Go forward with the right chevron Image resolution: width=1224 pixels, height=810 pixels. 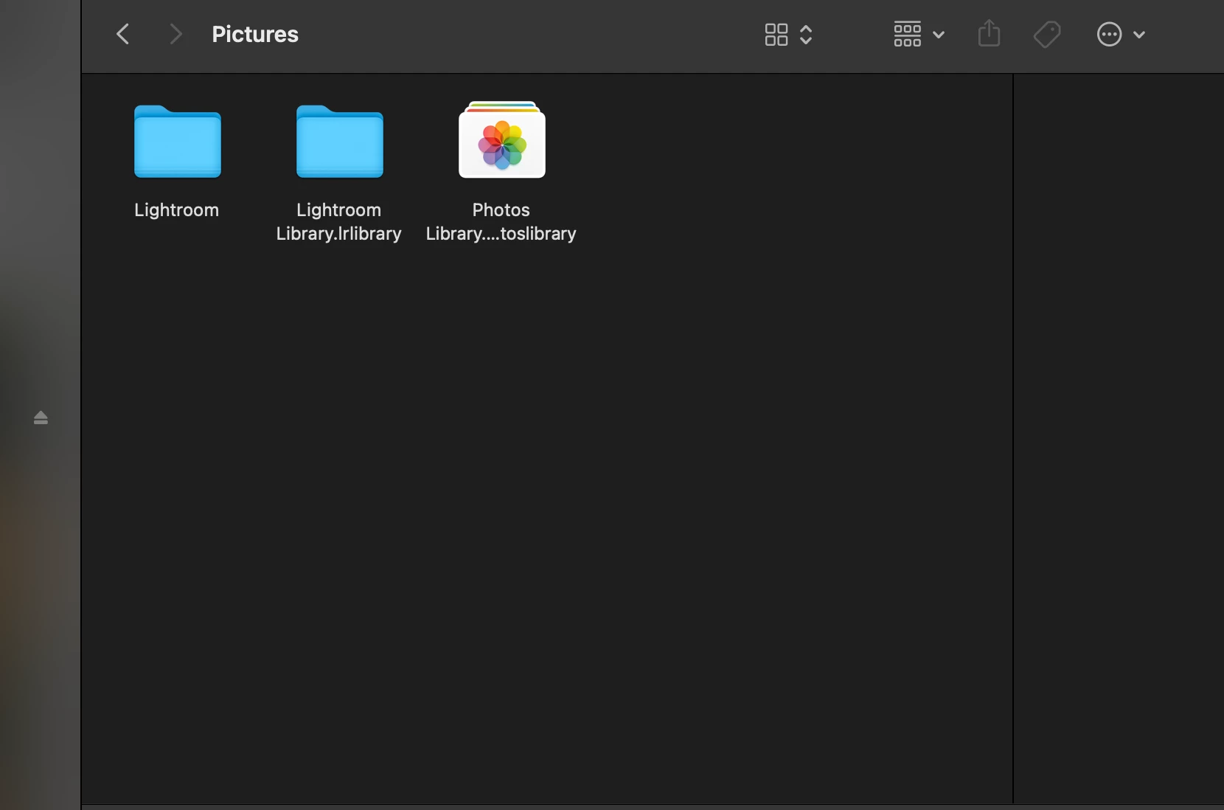point(175,34)
